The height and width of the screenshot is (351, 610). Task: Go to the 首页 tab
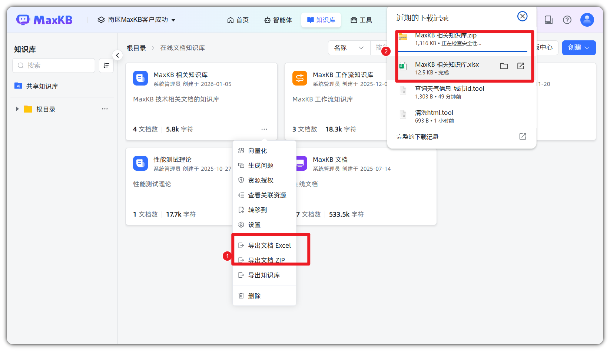[x=238, y=20]
